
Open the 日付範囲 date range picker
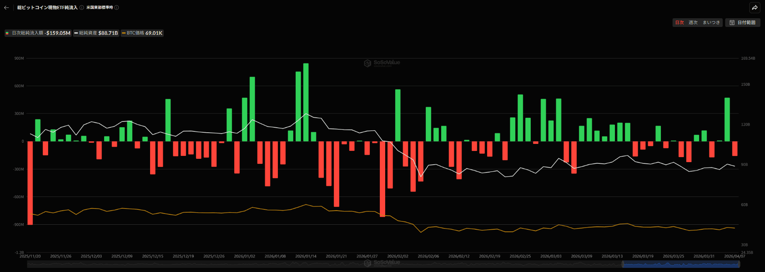743,22
